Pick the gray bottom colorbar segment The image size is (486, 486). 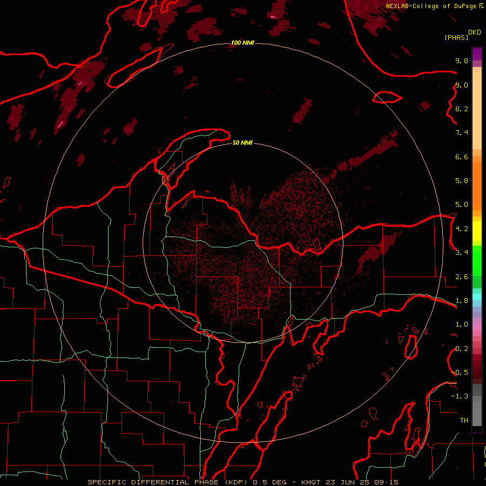click(x=477, y=414)
